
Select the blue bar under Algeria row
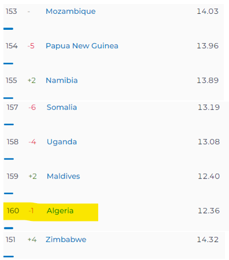[9, 228]
